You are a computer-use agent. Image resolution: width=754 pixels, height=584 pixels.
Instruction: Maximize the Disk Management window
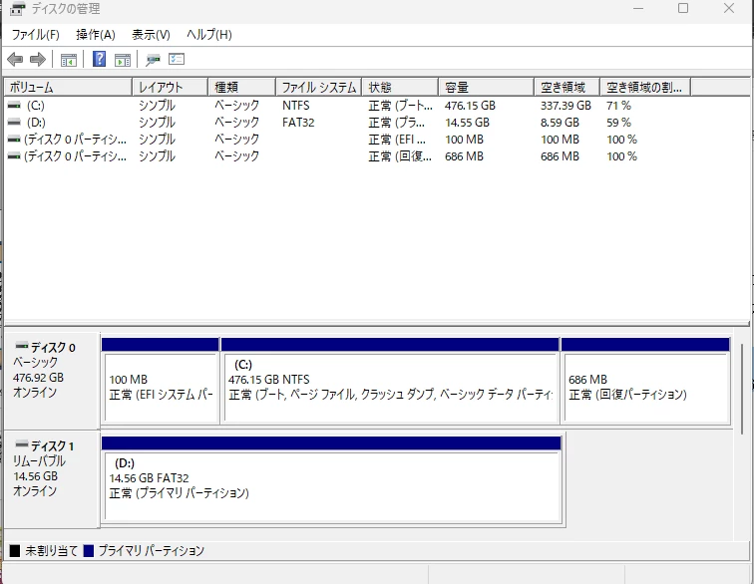683,9
